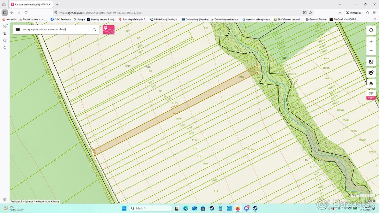Zoom in on the cadastral map
The width and height of the screenshot is (379, 213).
click(371, 41)
